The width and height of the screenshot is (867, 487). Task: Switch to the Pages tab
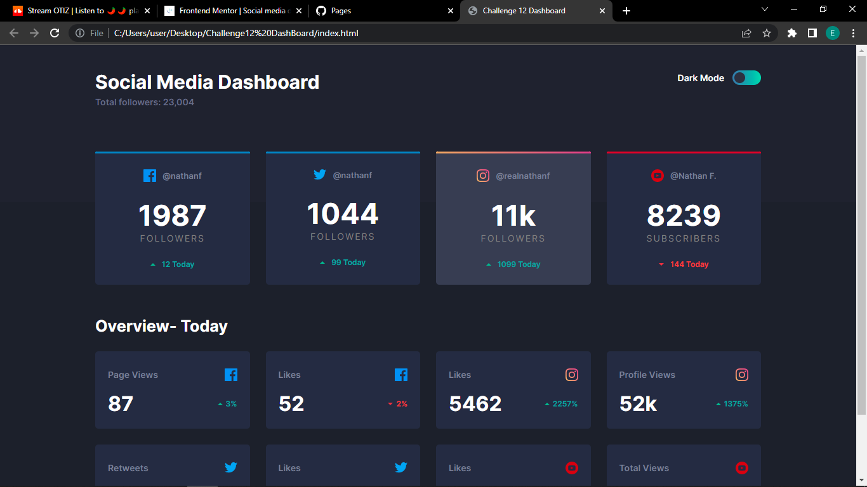pyautogui.click(x=355, y=11)
